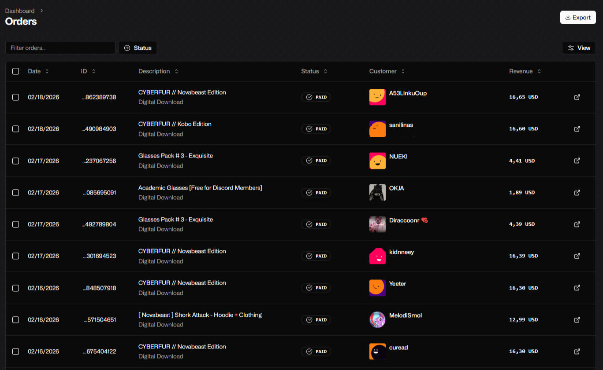Click the paid status badge for Yeeter
The image size is (603, 370).
[316, 288]
